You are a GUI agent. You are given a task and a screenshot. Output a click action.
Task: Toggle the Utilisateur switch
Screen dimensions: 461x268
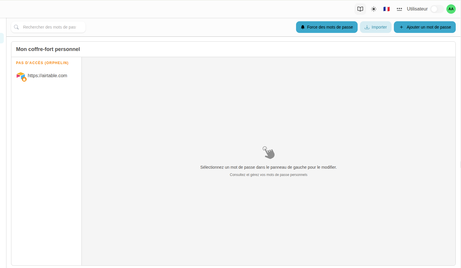[436, 9]
